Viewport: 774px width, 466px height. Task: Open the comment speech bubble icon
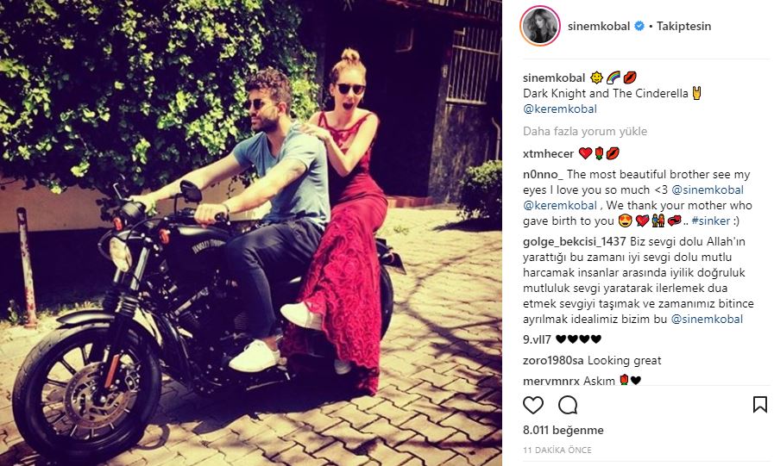pyautogui.click(x=568, y=405)
